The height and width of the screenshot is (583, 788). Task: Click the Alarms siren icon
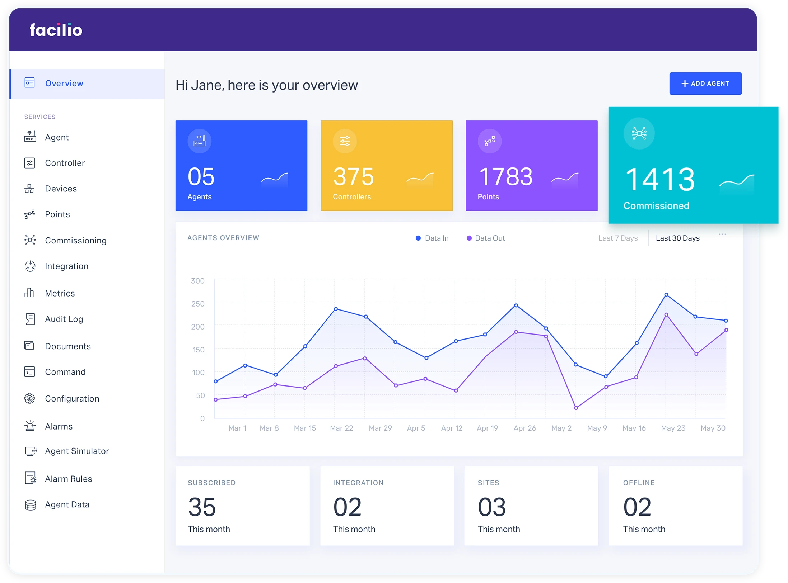coord(30,426)
